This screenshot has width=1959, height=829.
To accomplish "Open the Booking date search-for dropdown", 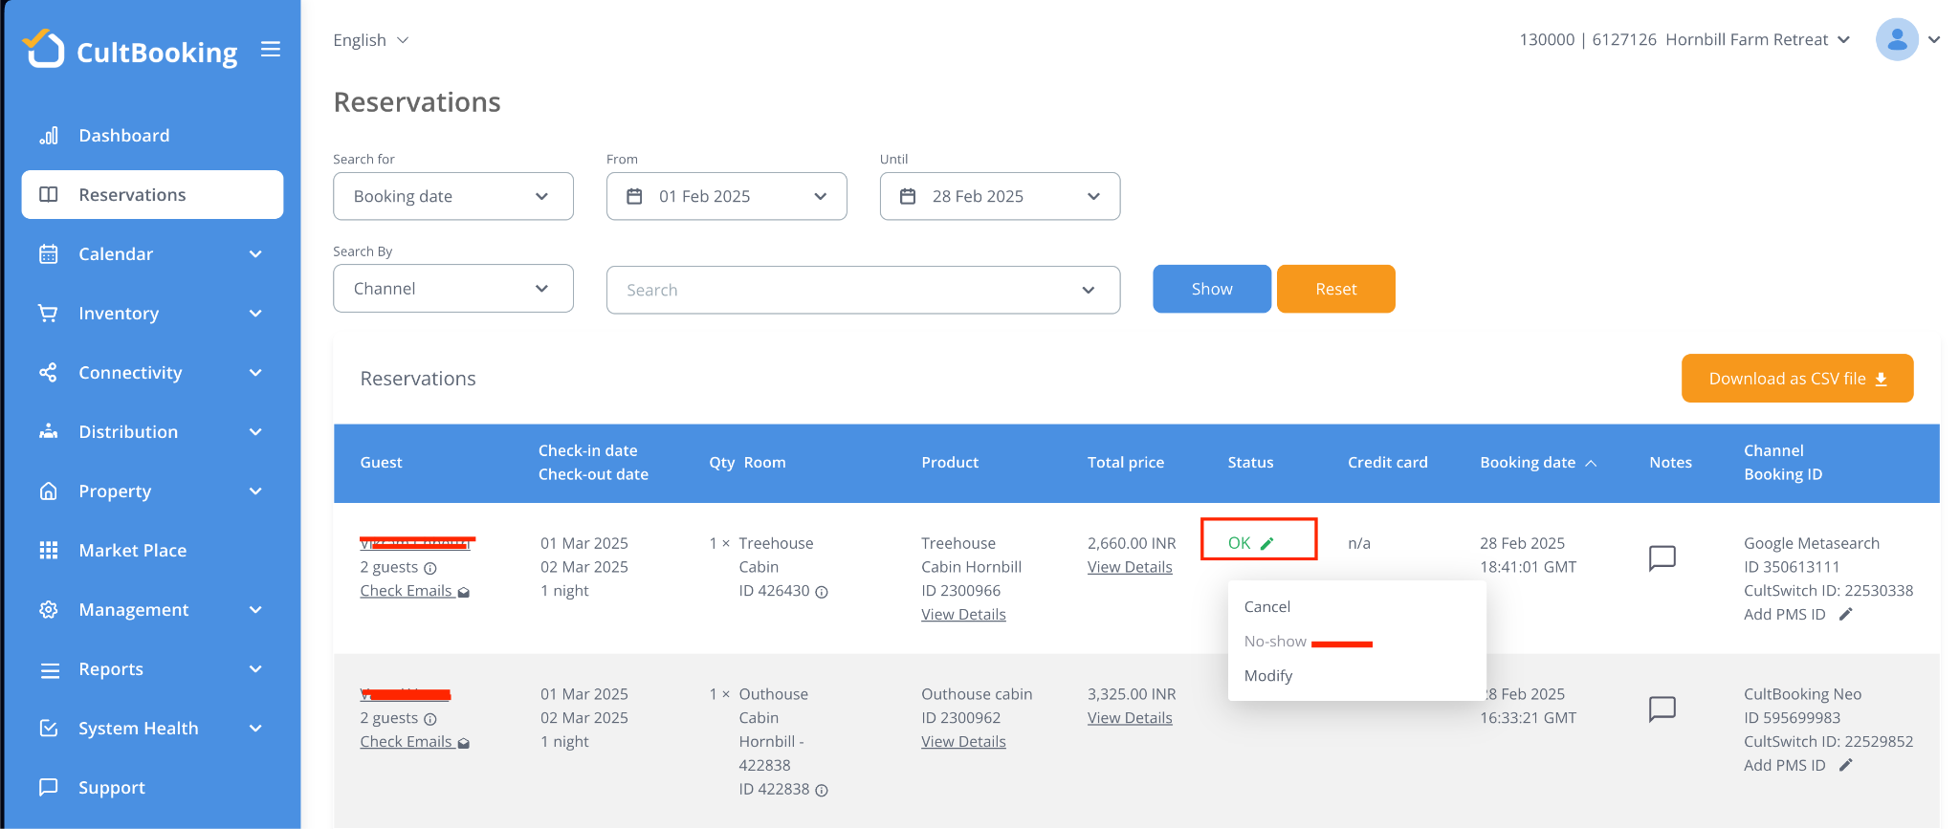I will pos(452,196).
